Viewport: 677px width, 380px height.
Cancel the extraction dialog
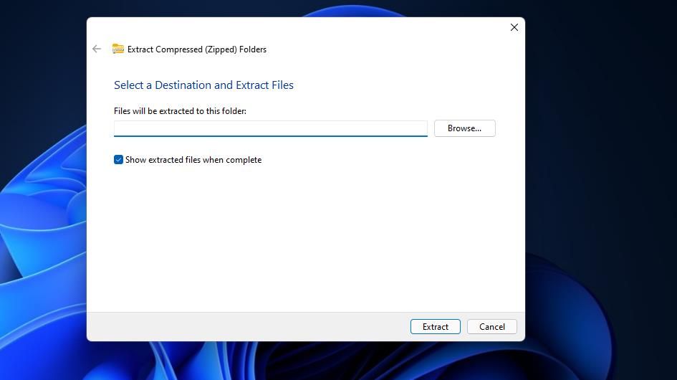tap(491, 327)
